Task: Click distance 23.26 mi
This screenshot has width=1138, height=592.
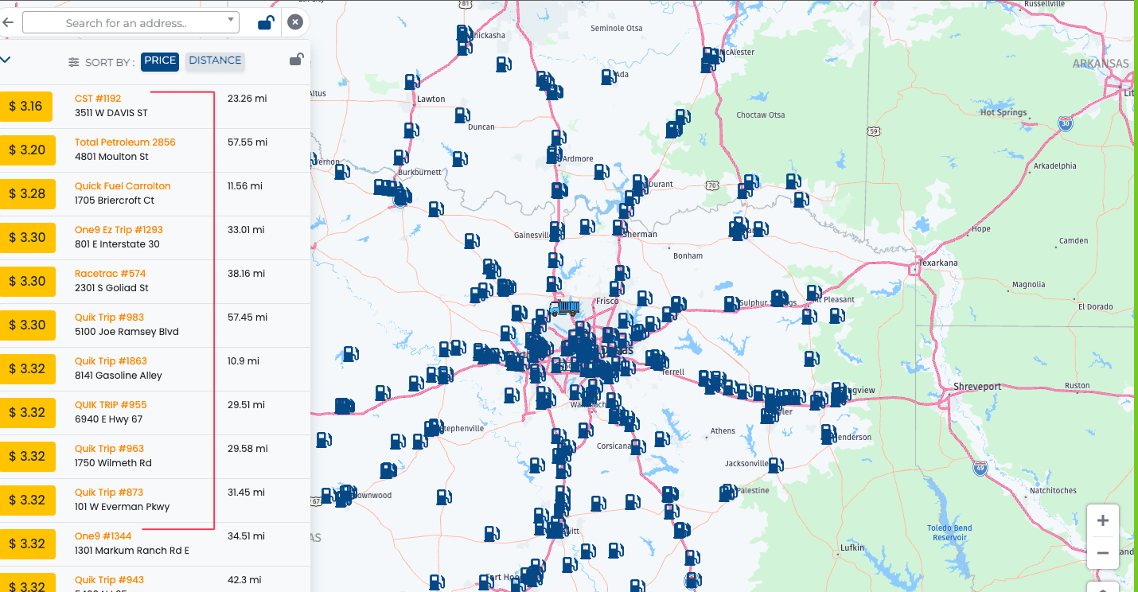Action: point(247,99)
